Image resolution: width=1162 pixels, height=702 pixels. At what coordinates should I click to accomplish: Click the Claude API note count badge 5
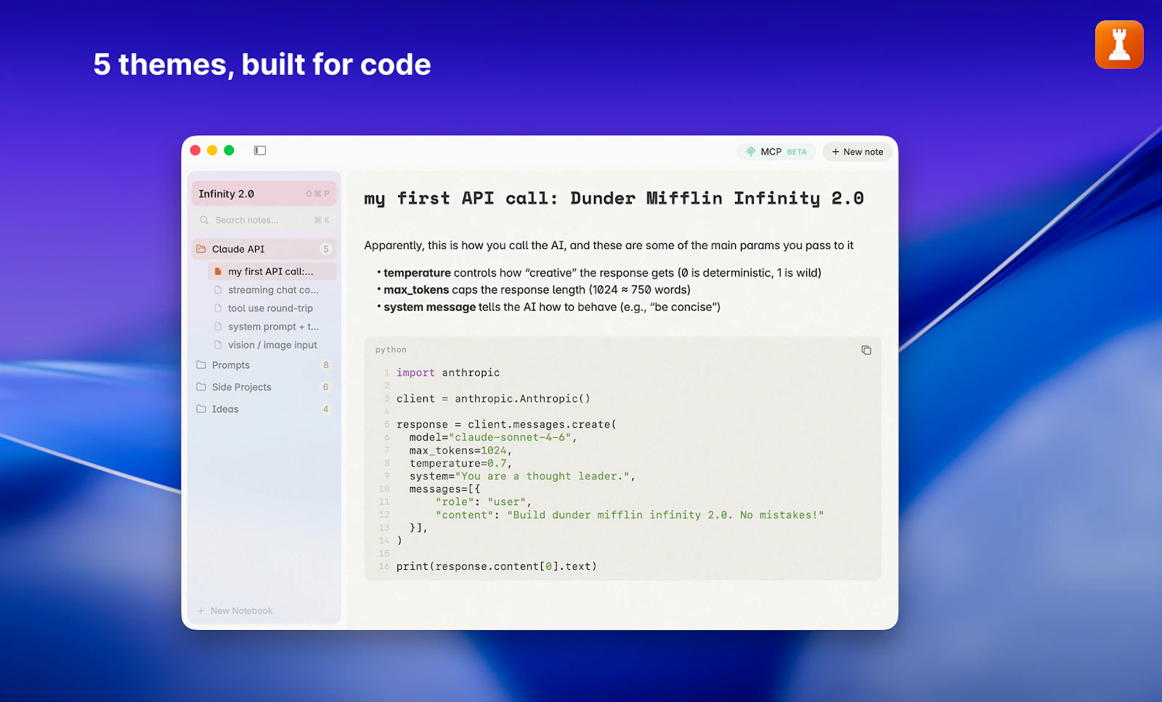(326, 249)
